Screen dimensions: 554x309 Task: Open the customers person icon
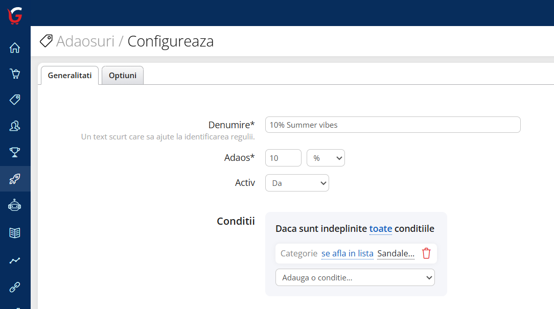click(15, 126)
